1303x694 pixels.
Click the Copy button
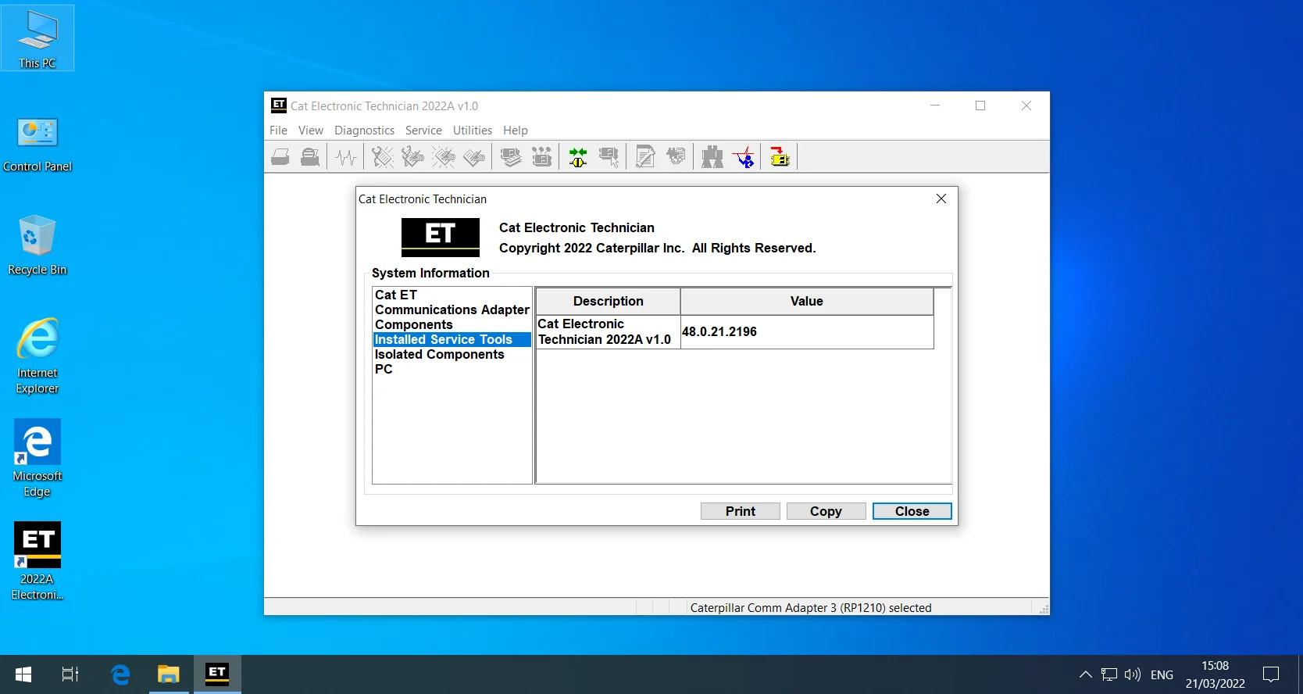coord(826,511)
